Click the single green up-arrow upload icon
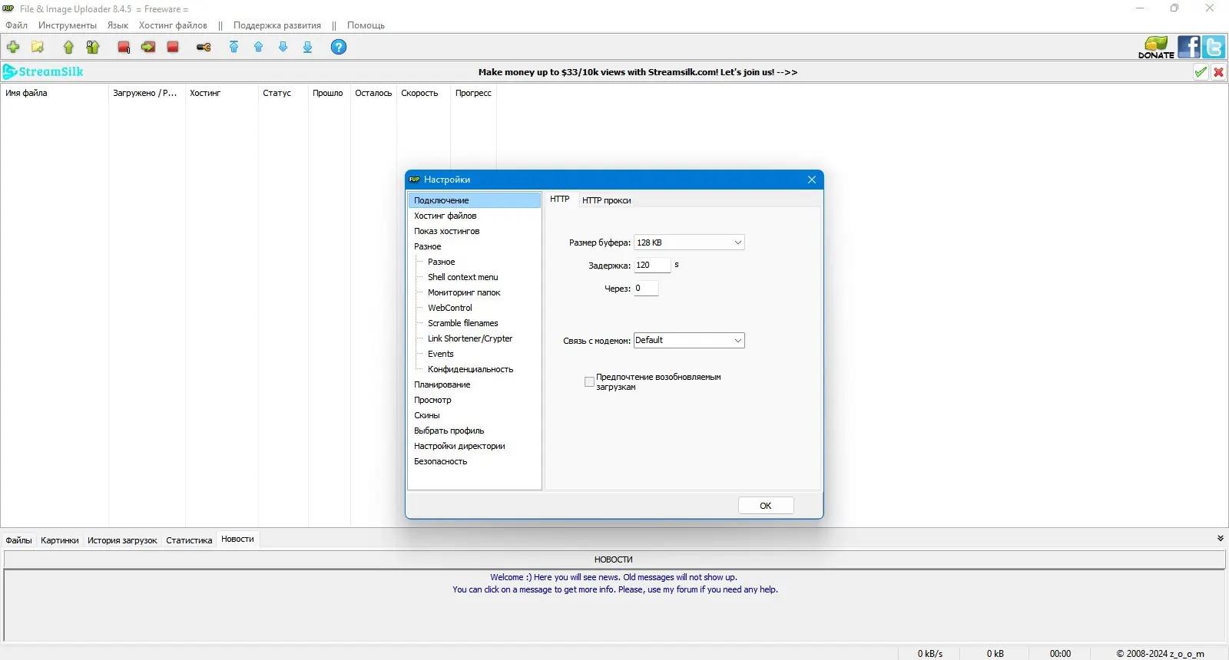1229x660 pixels. (x=68, y=47)
